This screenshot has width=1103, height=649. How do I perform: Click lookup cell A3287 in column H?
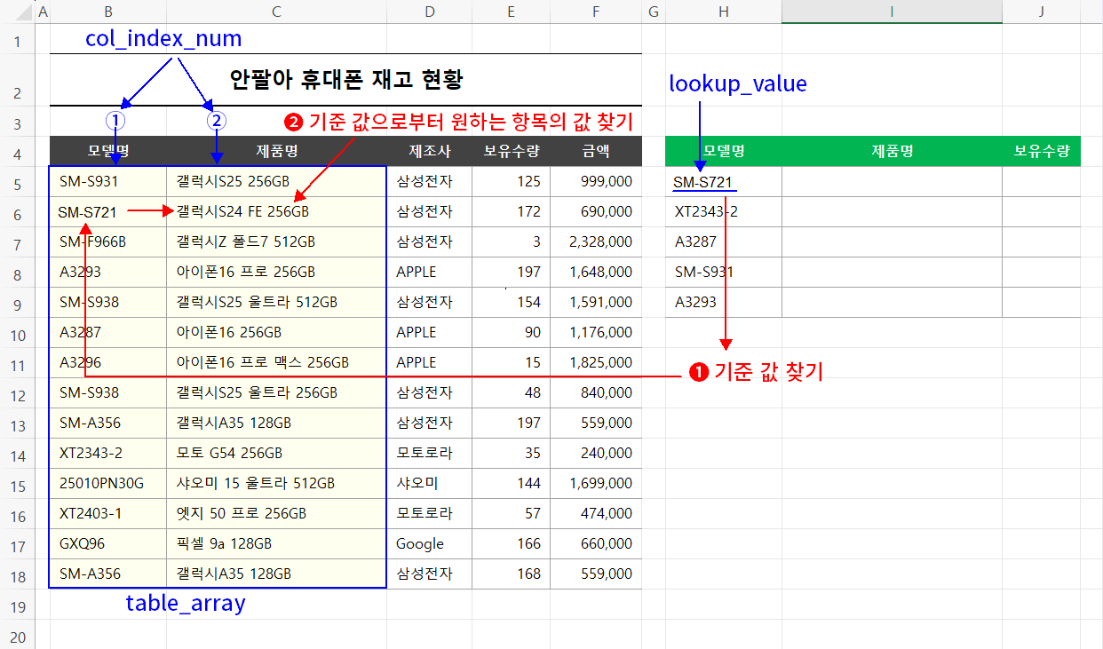[724, 242]
